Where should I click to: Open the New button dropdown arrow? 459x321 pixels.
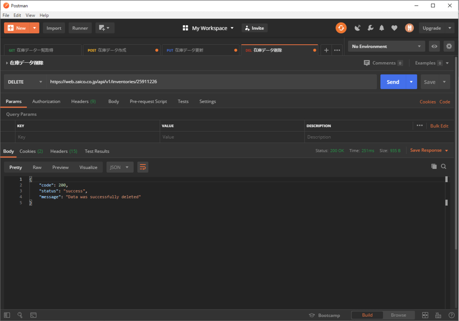pyautogui.click(x=35, y=28)
